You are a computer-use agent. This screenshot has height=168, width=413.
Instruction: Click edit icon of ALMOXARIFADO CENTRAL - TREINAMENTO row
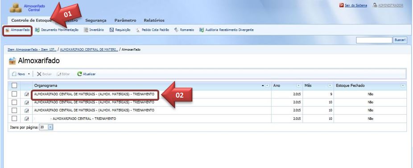[x=26, y=119]
